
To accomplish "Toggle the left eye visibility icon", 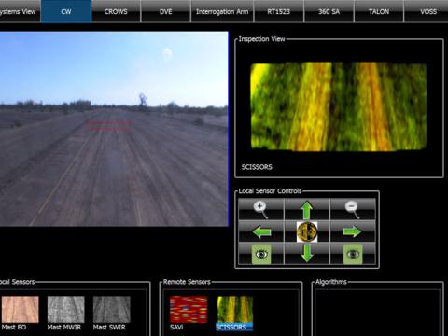I will [261, 254].
